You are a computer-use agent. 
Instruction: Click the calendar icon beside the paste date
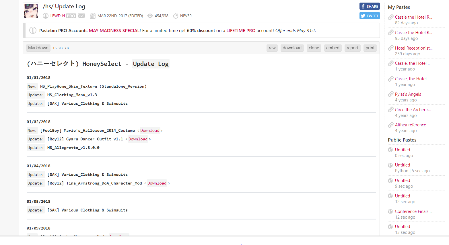(x=92, y=16)
